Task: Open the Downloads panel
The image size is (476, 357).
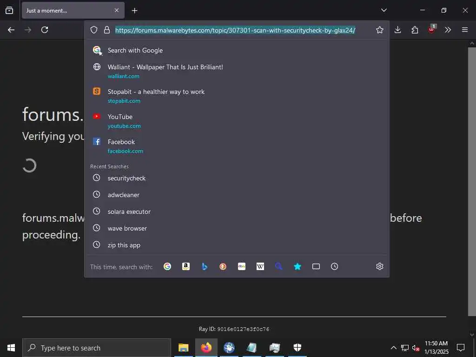Action: coord(398,30)
